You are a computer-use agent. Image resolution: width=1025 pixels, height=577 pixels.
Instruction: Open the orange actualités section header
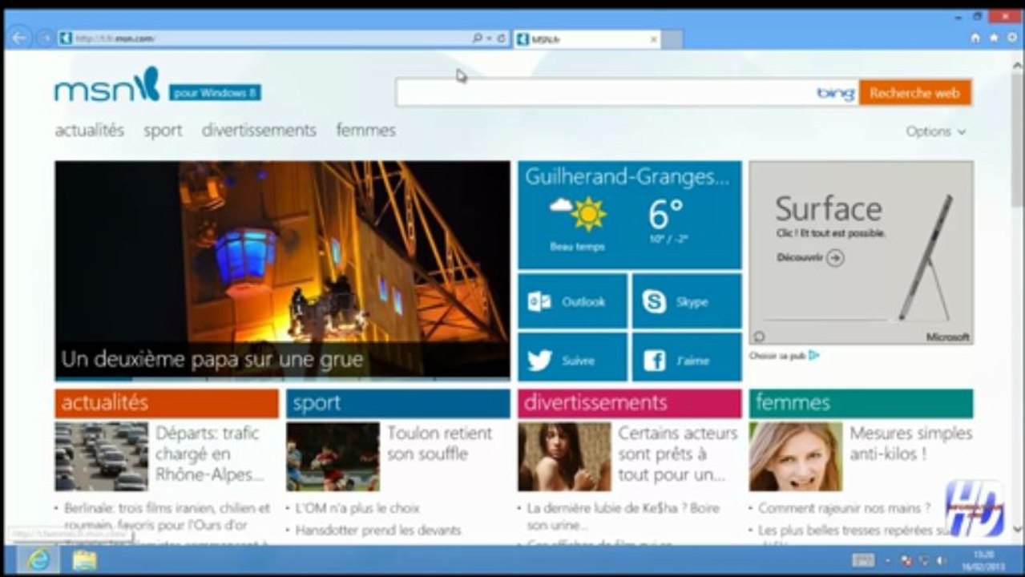(x=167, y=403)
